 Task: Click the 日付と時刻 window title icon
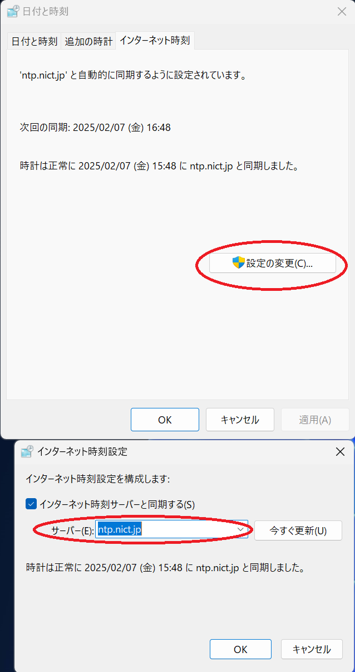coord(13,12)
